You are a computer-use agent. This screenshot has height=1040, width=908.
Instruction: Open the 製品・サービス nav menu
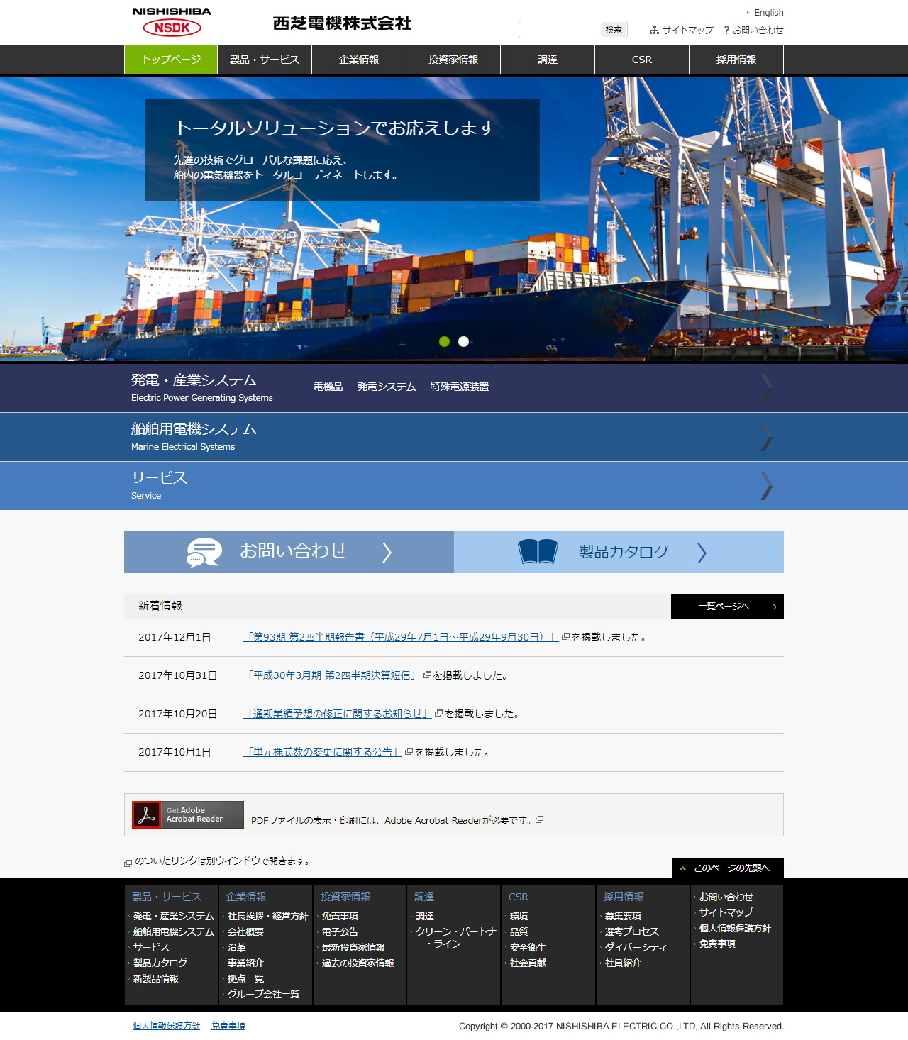click(265, 60)
